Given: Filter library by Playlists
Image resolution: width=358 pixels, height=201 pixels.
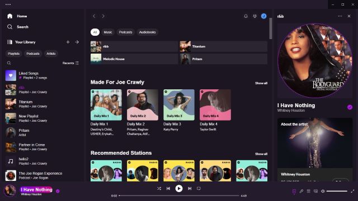Looking at the screenshot, I should point(13,54).
